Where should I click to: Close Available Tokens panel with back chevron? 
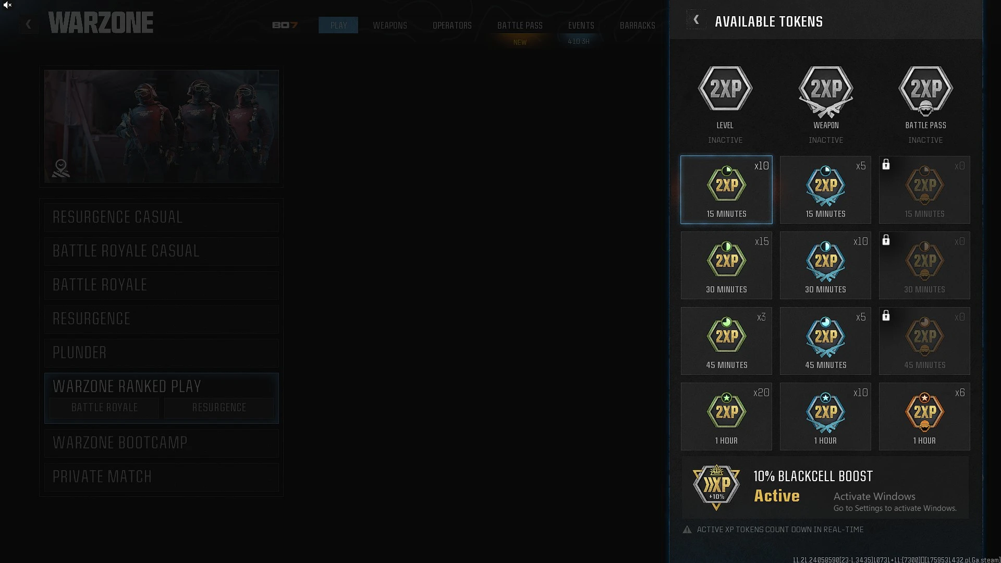click(696, 20)
